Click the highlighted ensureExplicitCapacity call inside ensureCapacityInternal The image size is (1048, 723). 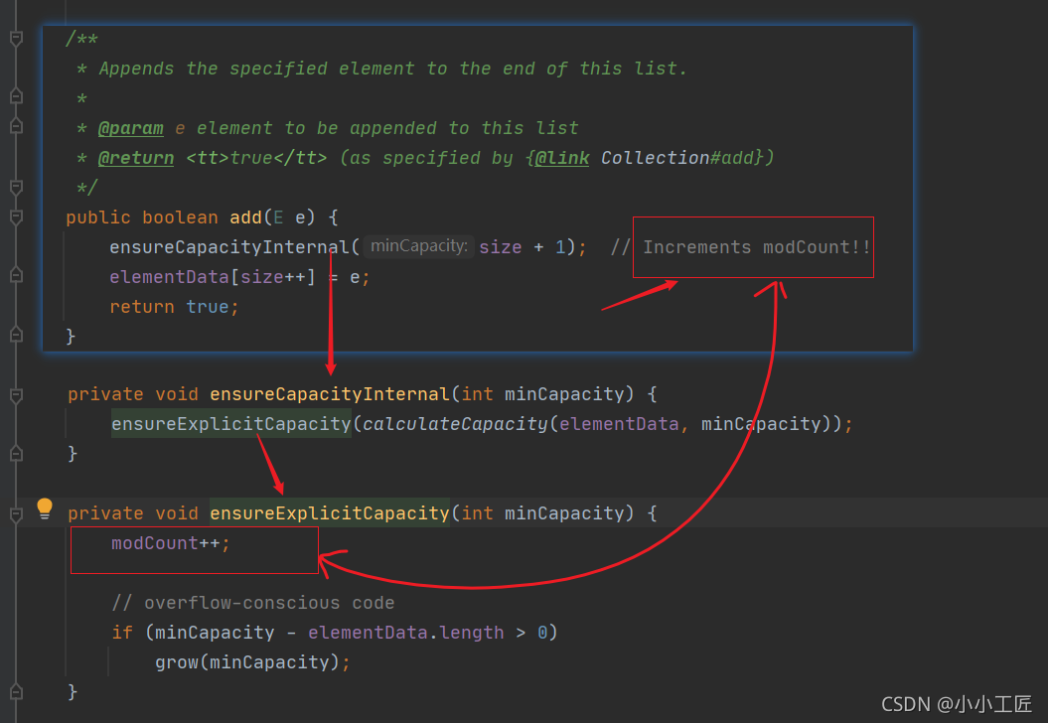pyautogui.click(x=230, y=424)
